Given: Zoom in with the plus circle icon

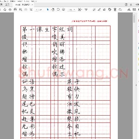Looking at the screenshot, I should (63, 10).
